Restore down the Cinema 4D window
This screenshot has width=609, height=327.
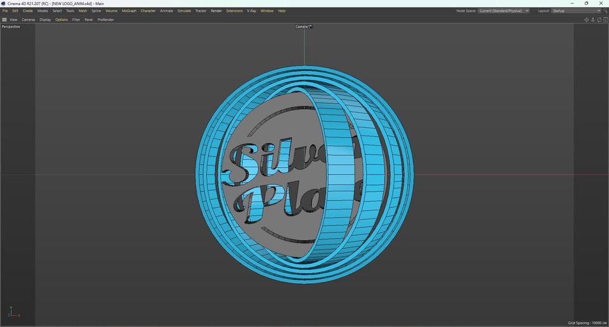586,3
